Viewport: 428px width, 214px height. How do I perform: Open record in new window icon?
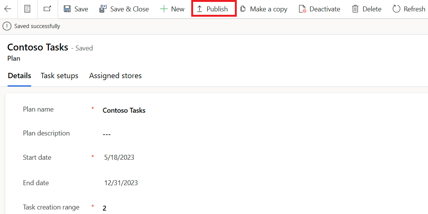(x=47, y=9)
